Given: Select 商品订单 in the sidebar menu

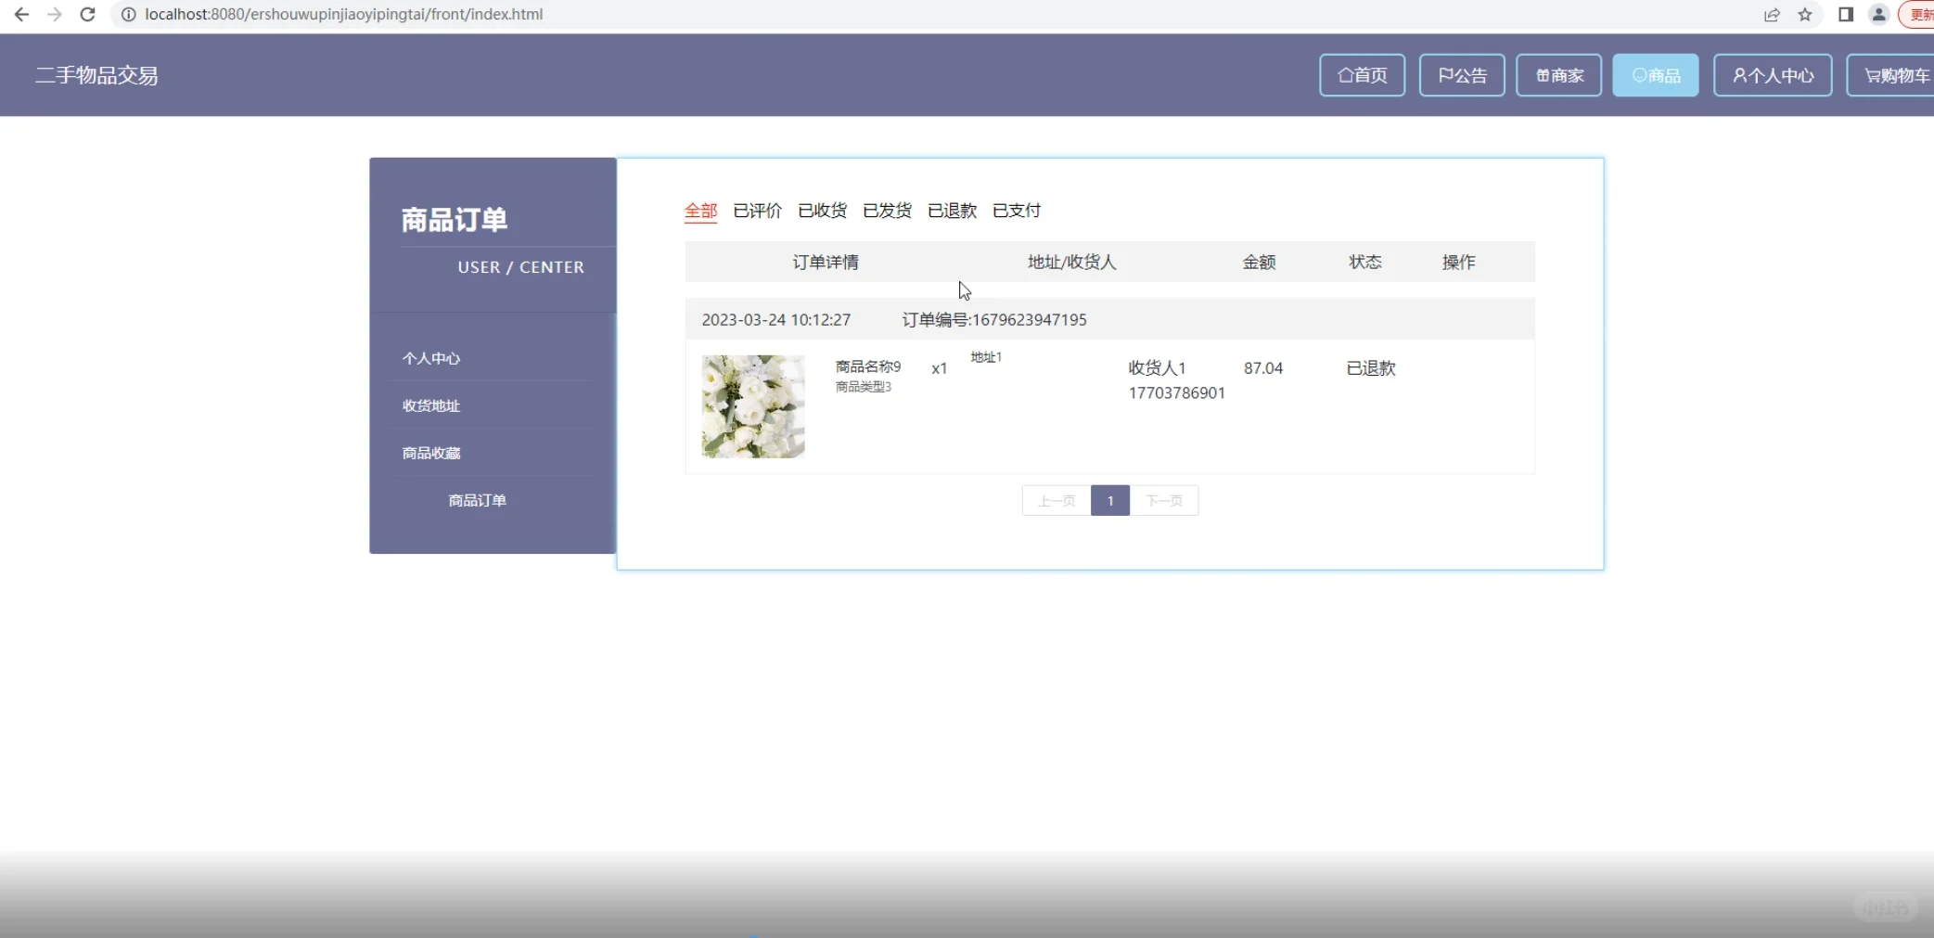Looking at the screenshot, I should 476,500.
